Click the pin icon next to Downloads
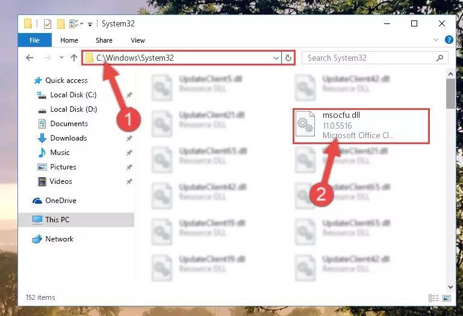The image size is (463, 316). pyautogui.click(x=129, y=138)
